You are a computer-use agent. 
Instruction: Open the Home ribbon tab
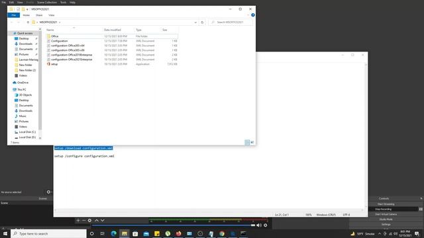point(26,15)
